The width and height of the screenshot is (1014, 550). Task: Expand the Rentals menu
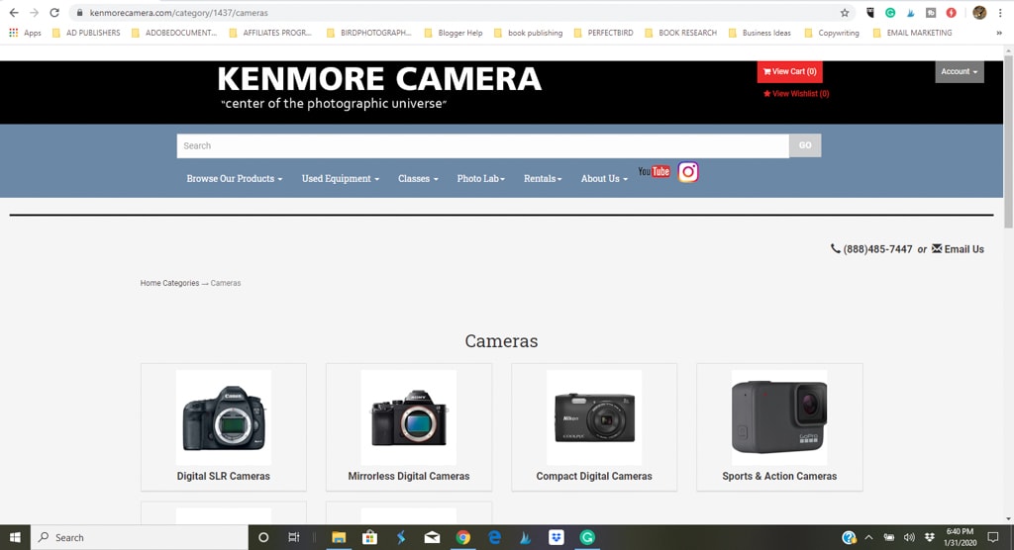pyautogui.click(x=543, y=178)
